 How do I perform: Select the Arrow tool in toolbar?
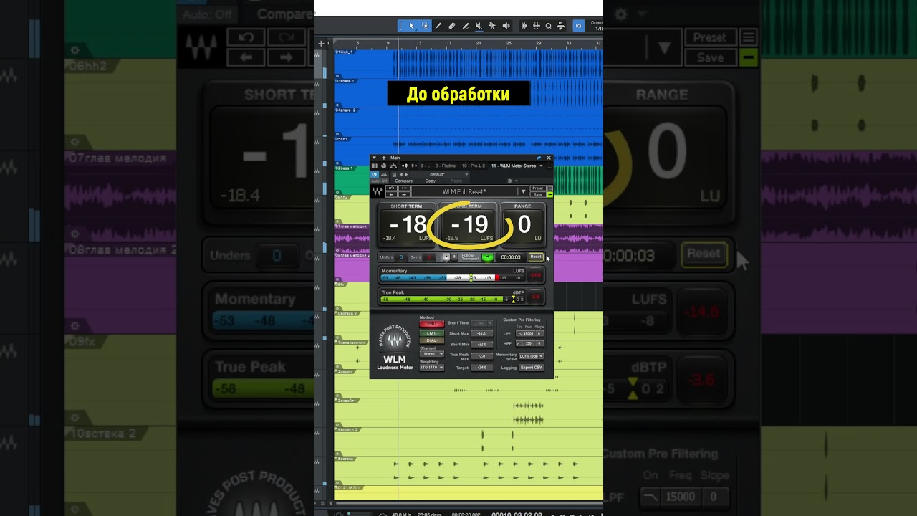tap(411, 26)
